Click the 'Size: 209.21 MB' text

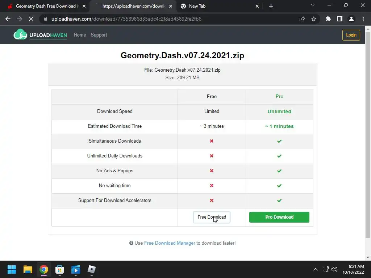[x=183, y=77]
